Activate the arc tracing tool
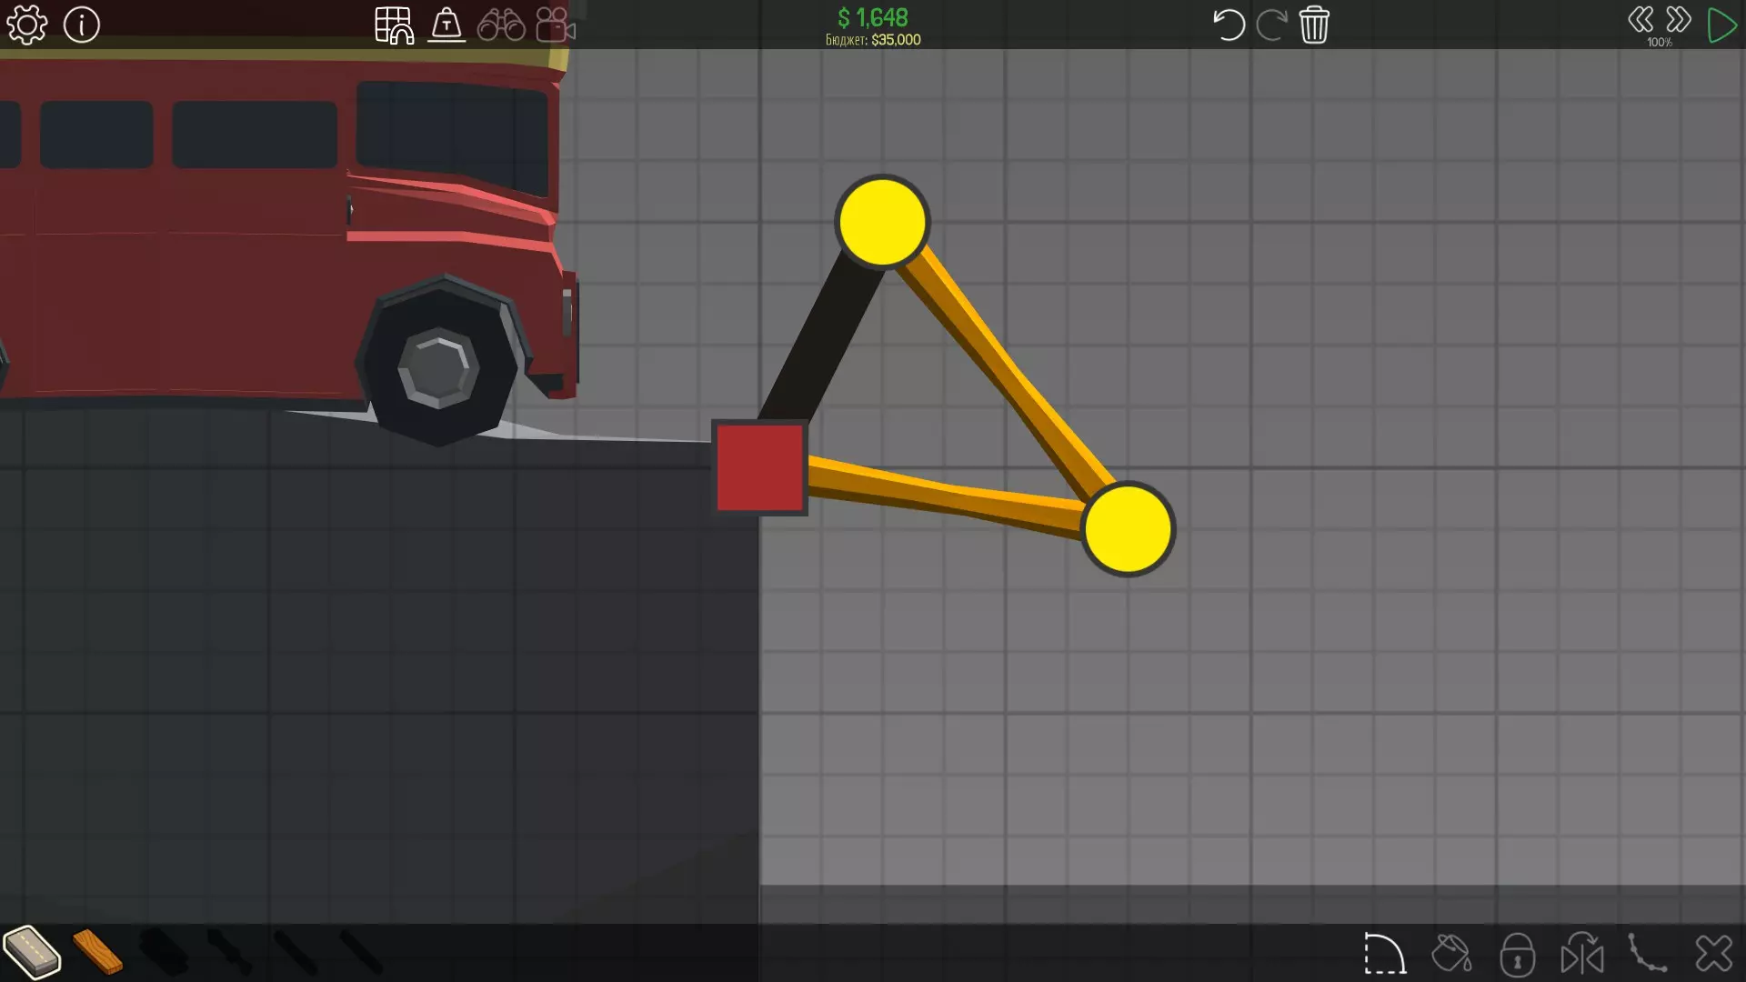 click(1384, 955)
